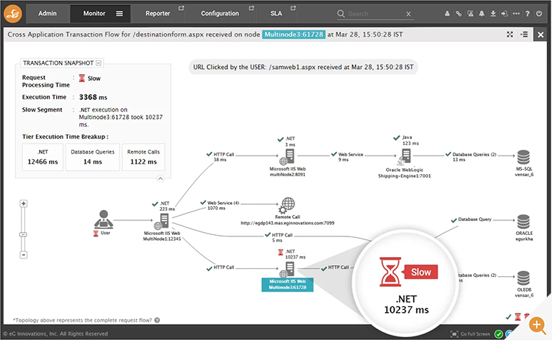Click the topology help question icon
552x340 pixels.
pyautogui.click(x=157, y=320)
